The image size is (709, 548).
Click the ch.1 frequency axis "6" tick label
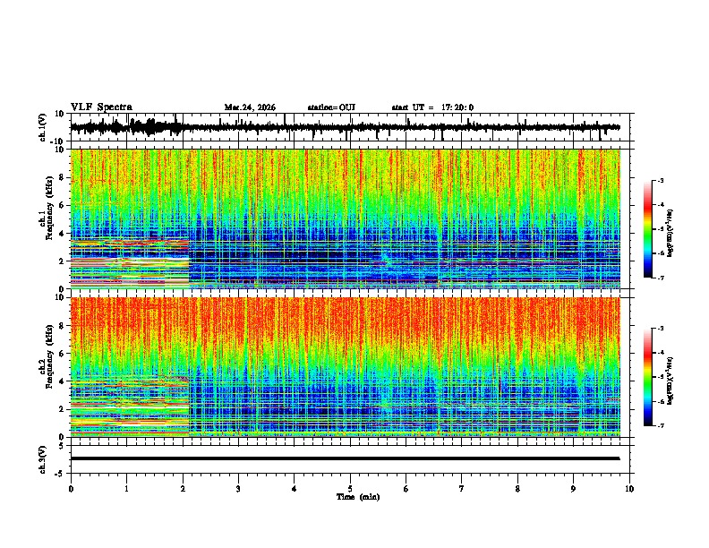(63, 205)
